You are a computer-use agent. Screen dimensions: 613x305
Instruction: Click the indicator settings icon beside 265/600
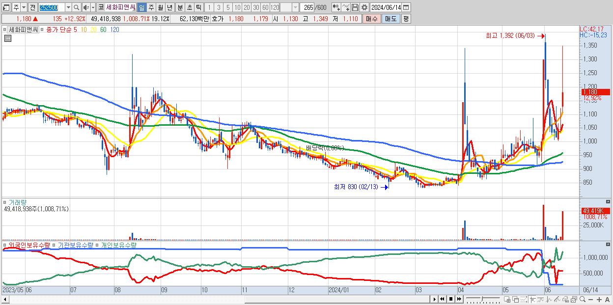pos(336,7)
